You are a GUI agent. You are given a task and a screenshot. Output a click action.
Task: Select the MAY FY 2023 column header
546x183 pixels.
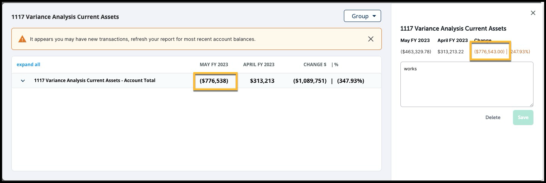point(214,65)
